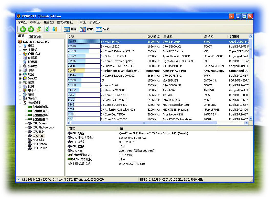
Task: Click the green Forward arrow toolbar icon
Action: tap(31, 29)
